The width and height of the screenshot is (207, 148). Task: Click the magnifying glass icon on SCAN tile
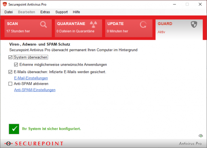click(43, 24)
